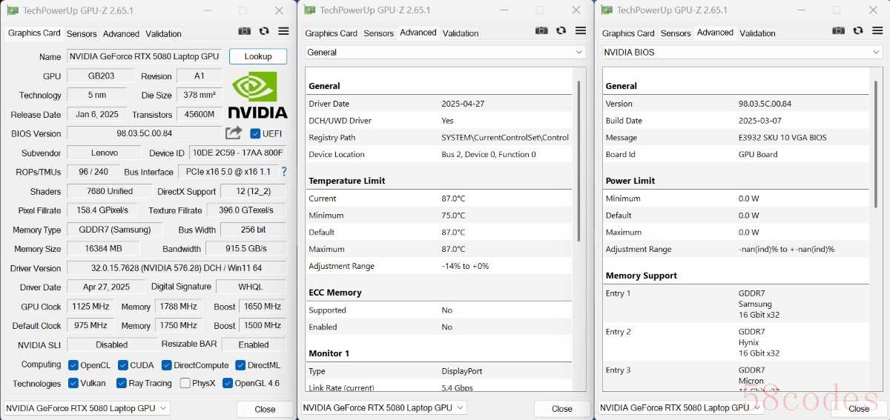Viewport: 890px width, 420px height.
Task: Click refresh icon in left GPU-Z window
Action: click(x=264, y=31)
